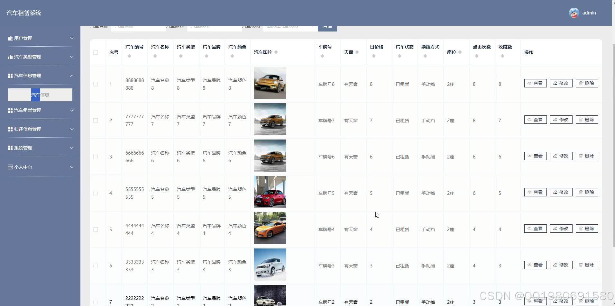Expand 用户管理 menu chevron
This screenshot has height=306, width=615.
72,38
